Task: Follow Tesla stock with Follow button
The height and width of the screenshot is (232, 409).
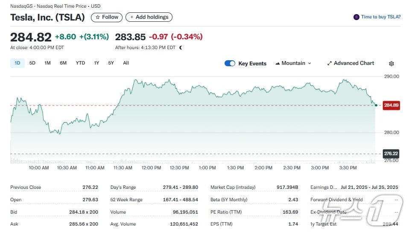Action: [x=107, y=17]
